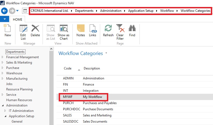Image resolution: width=213 pixels, height=125 pixels.
Task: Collapse the Administration tree node
Action: click(3, 105)
